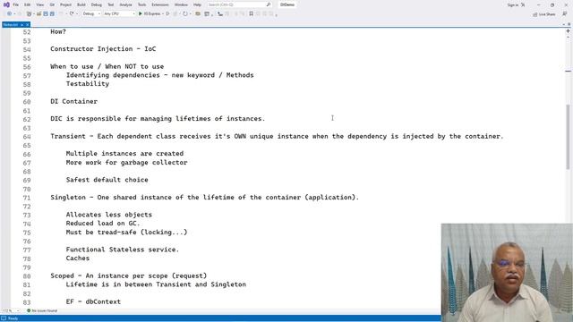The width and height of the screenshot is (573, 322).
Task: Click the Visual Studio logo icon
Action: [x=6, y=4]
